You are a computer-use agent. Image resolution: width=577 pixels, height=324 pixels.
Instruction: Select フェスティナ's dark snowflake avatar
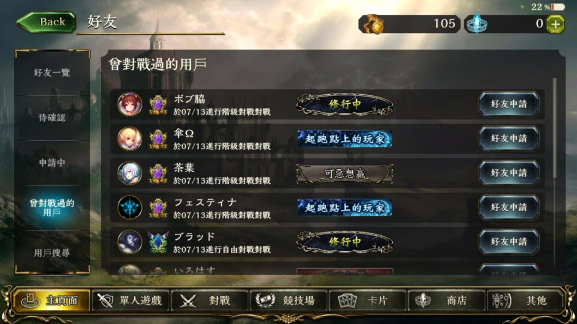click(x=130, y=208)
